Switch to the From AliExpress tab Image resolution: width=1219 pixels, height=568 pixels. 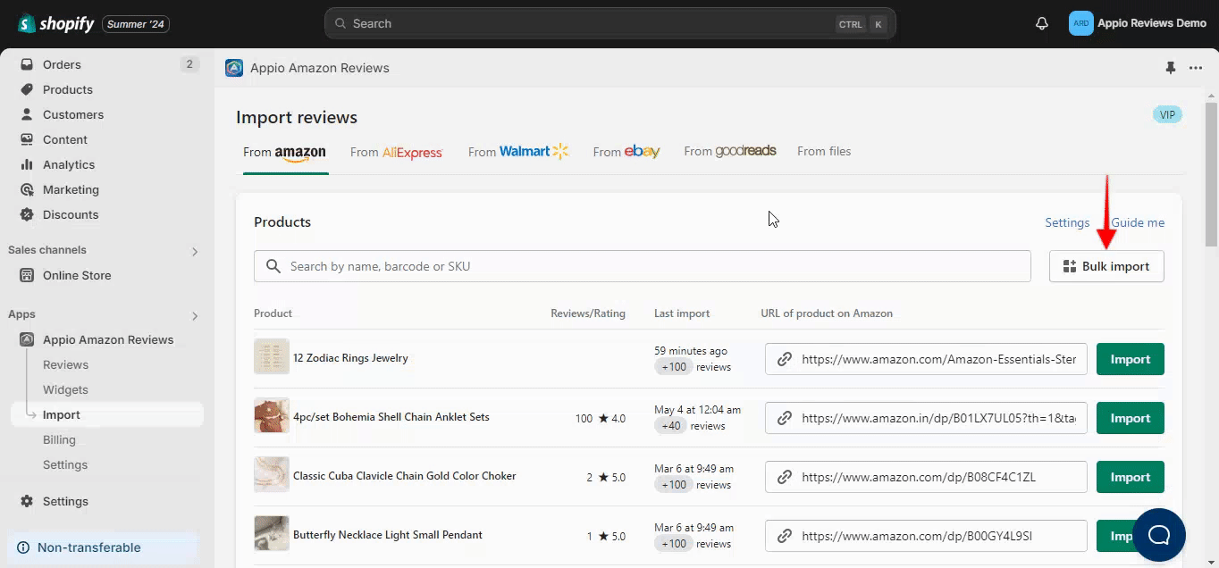click(396, 152)
